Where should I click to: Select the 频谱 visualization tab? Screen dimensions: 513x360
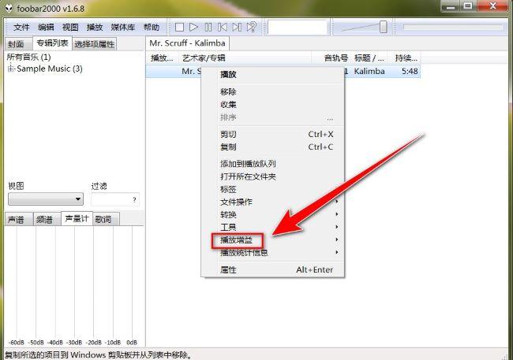pos(45,219)
